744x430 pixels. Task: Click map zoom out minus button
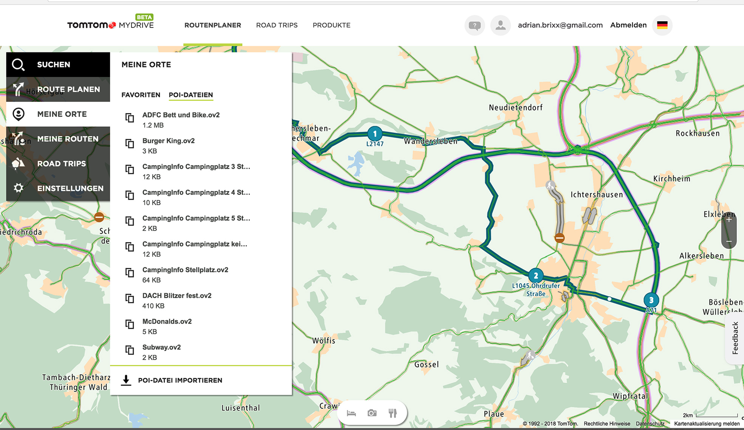coord(729,241)
